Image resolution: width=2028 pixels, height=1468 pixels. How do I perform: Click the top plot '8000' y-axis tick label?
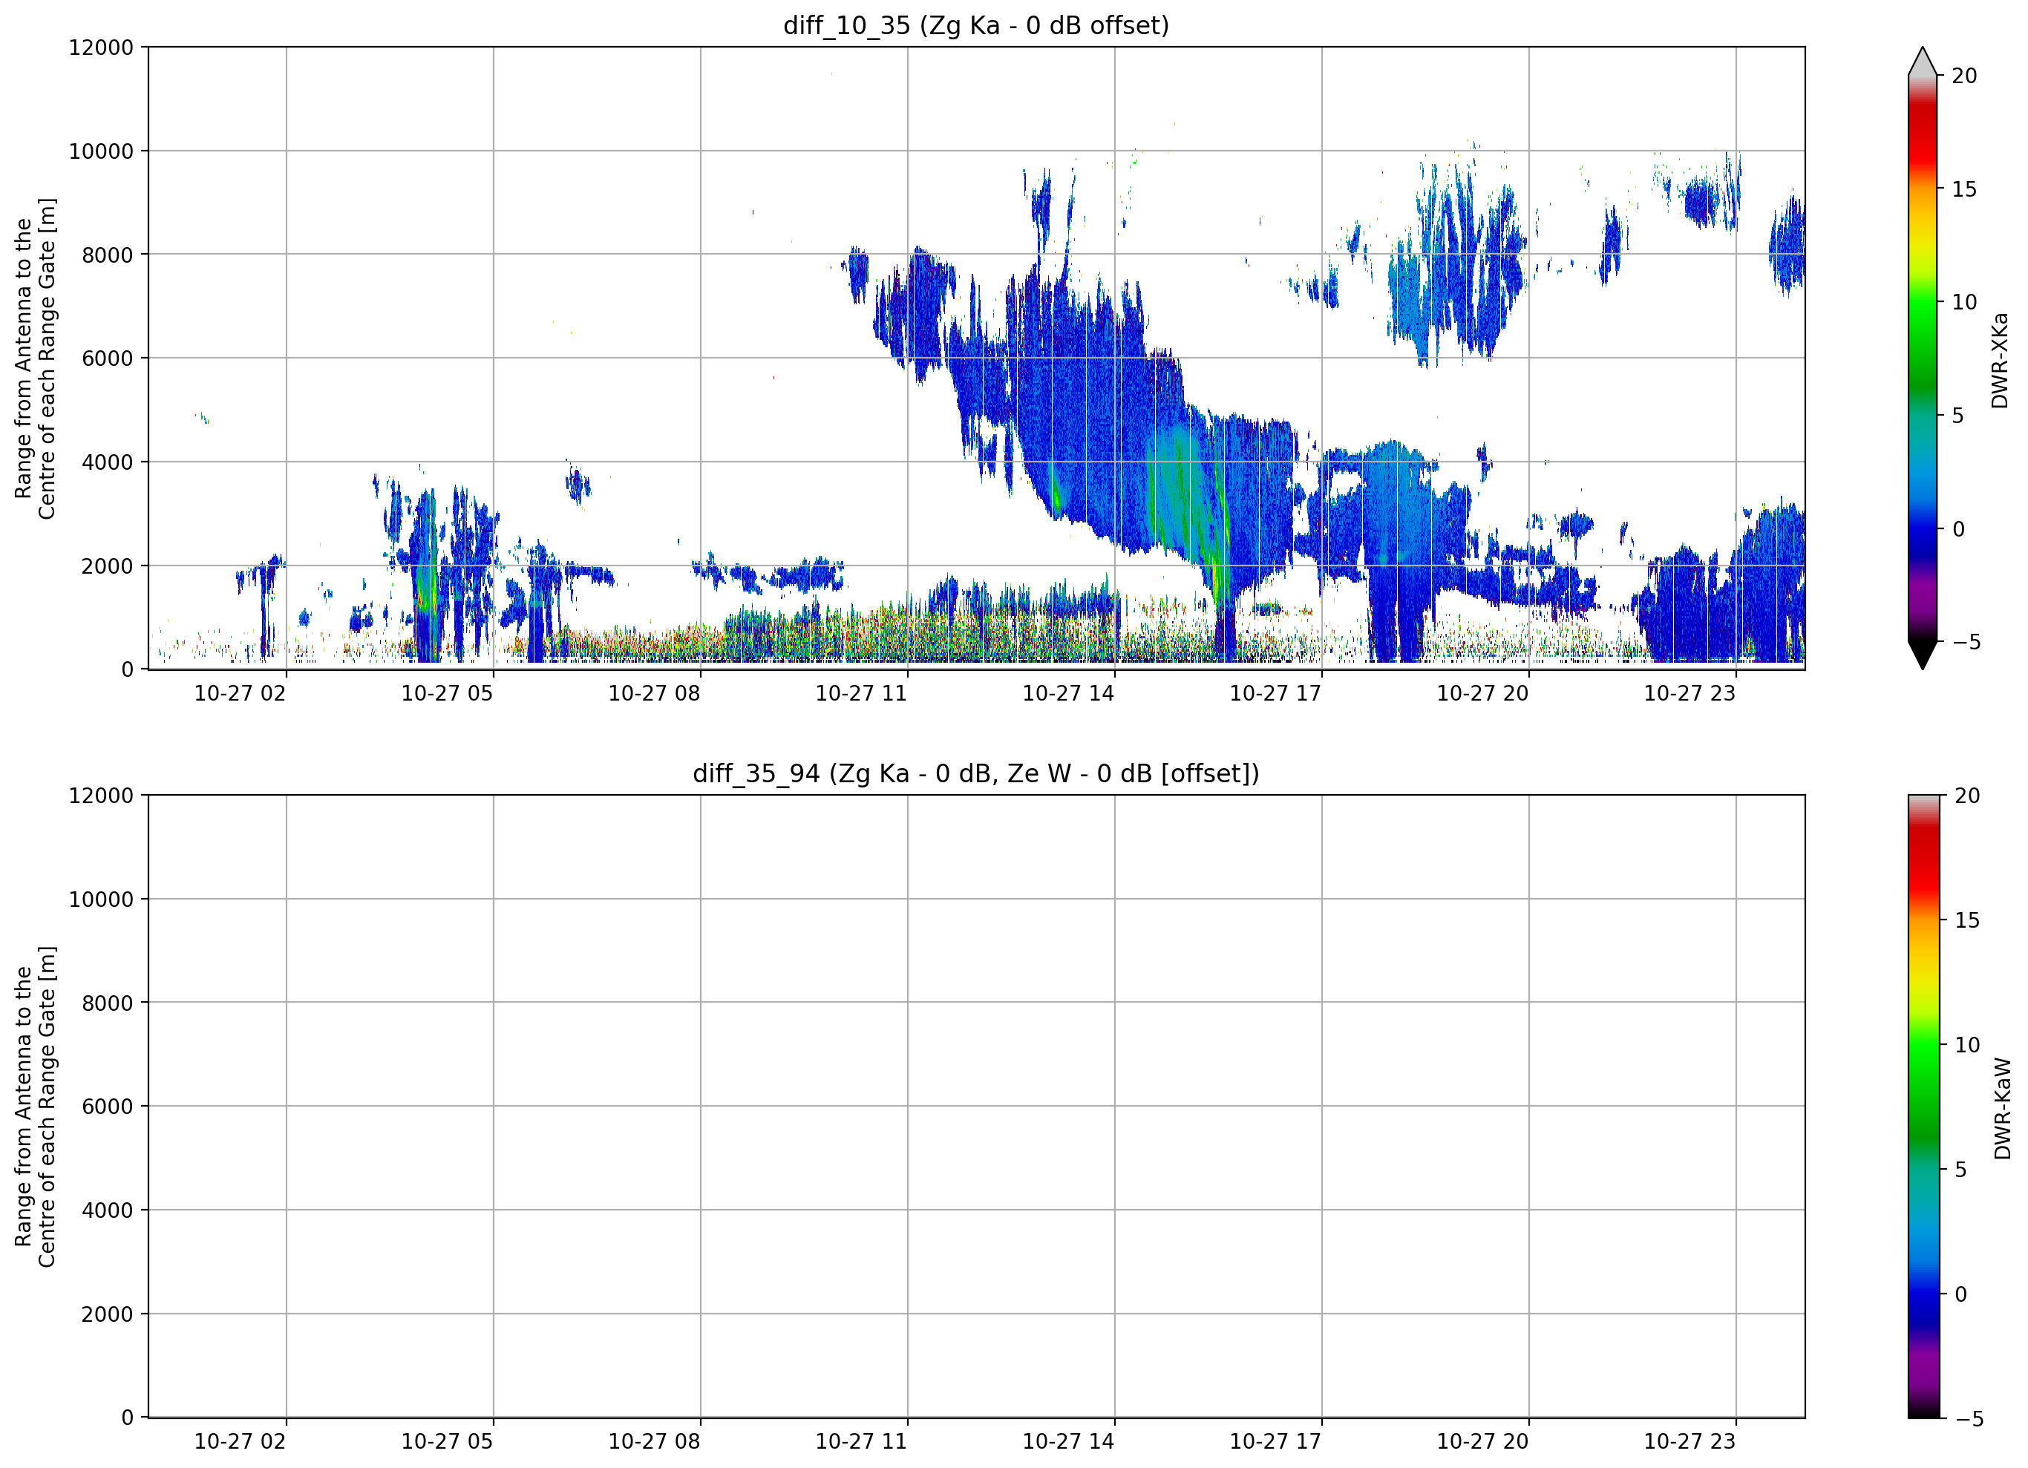(x=108, y=255)
